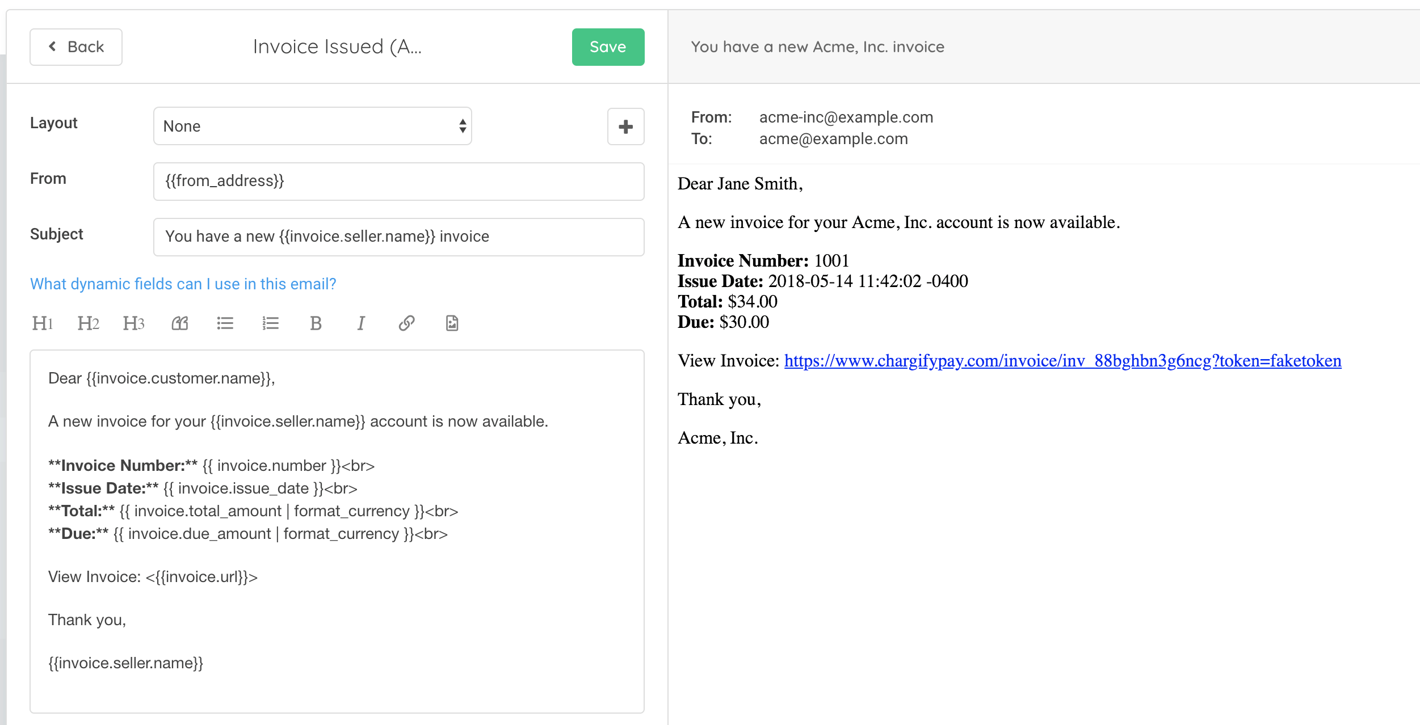
Task: Click 'A new invoice for your Acme, Inc.' in preview
Action: 899,222
